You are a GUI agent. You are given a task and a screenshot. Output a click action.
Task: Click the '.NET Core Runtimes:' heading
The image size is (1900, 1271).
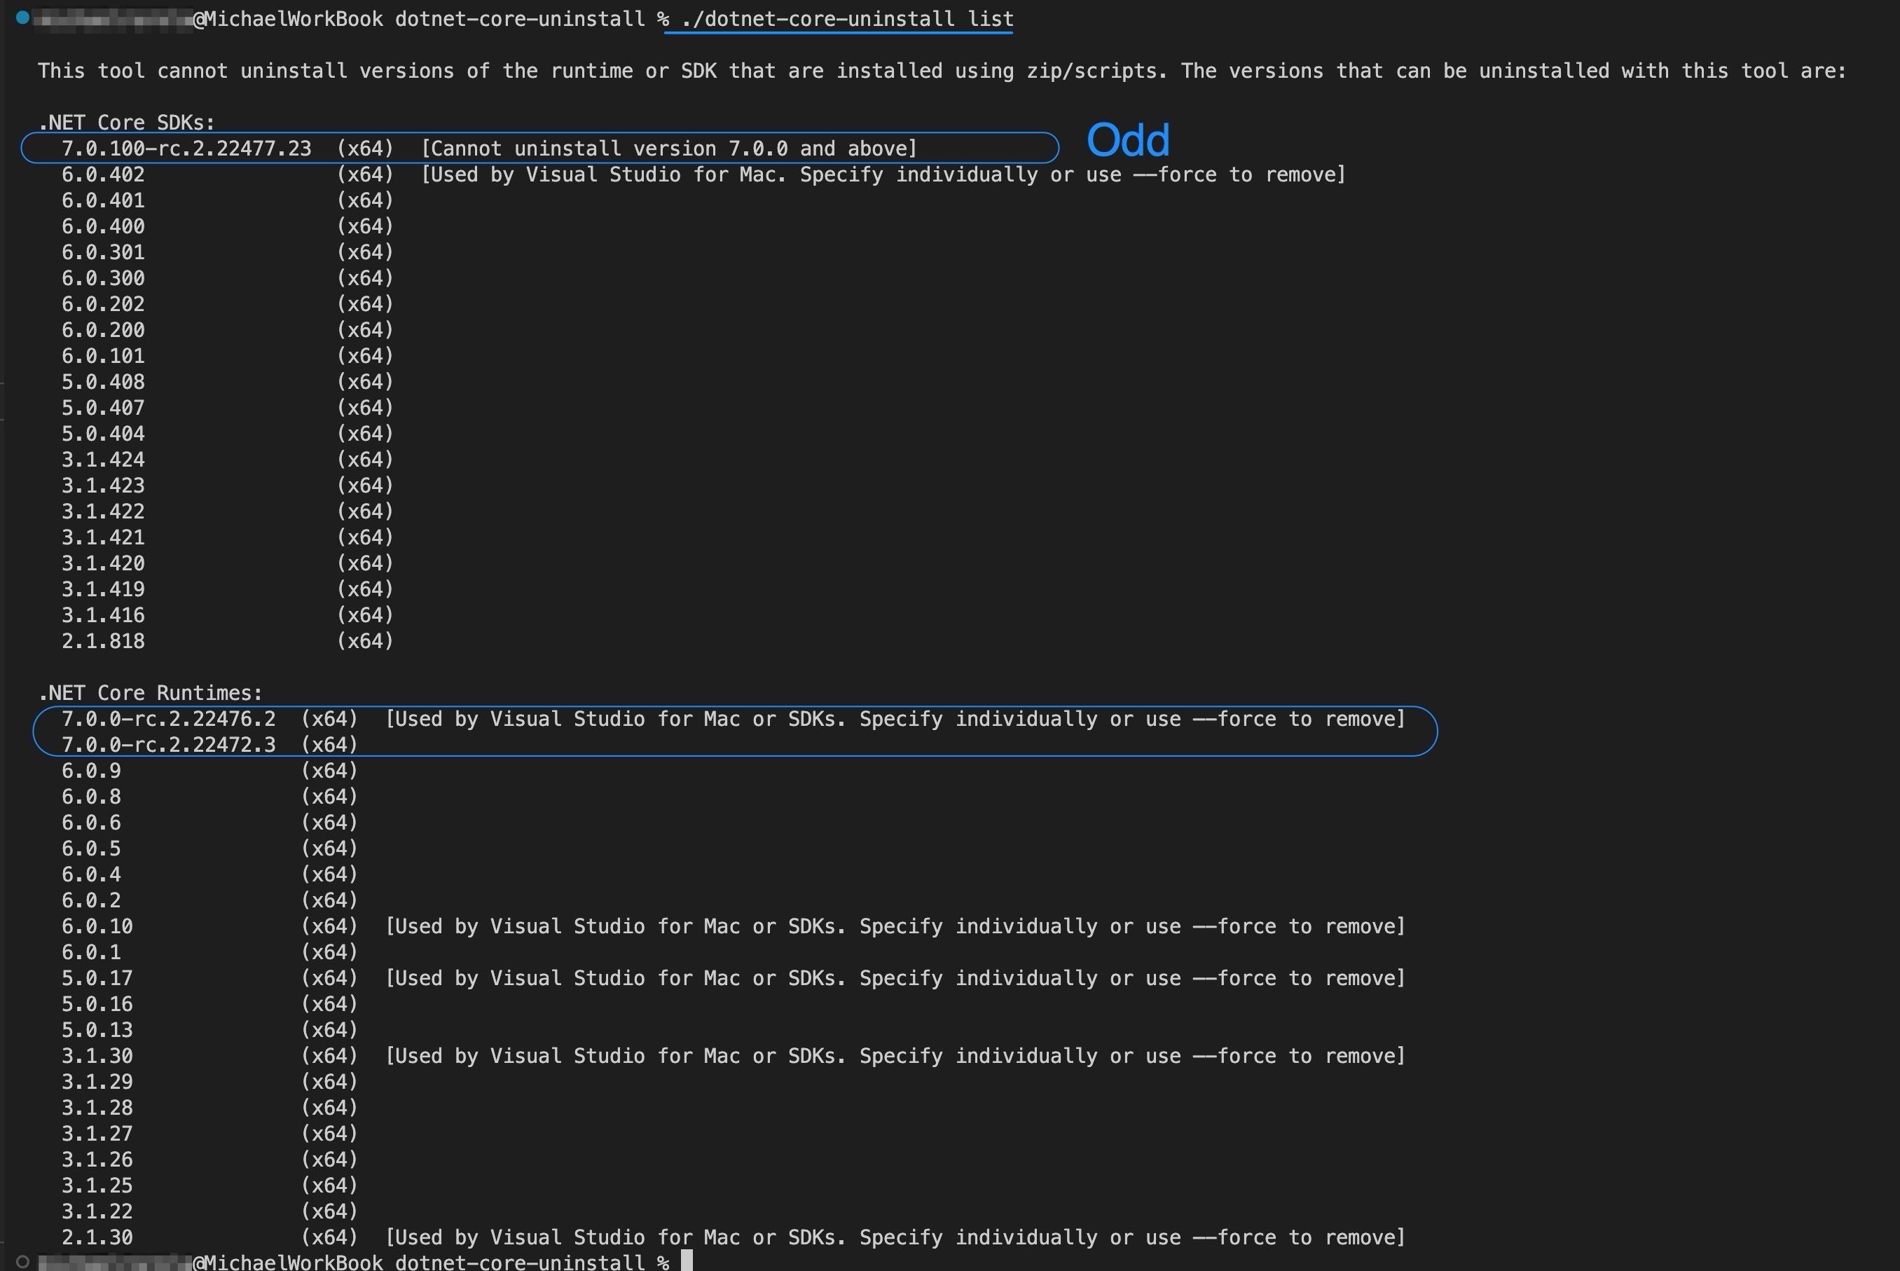tap(151, 693)
